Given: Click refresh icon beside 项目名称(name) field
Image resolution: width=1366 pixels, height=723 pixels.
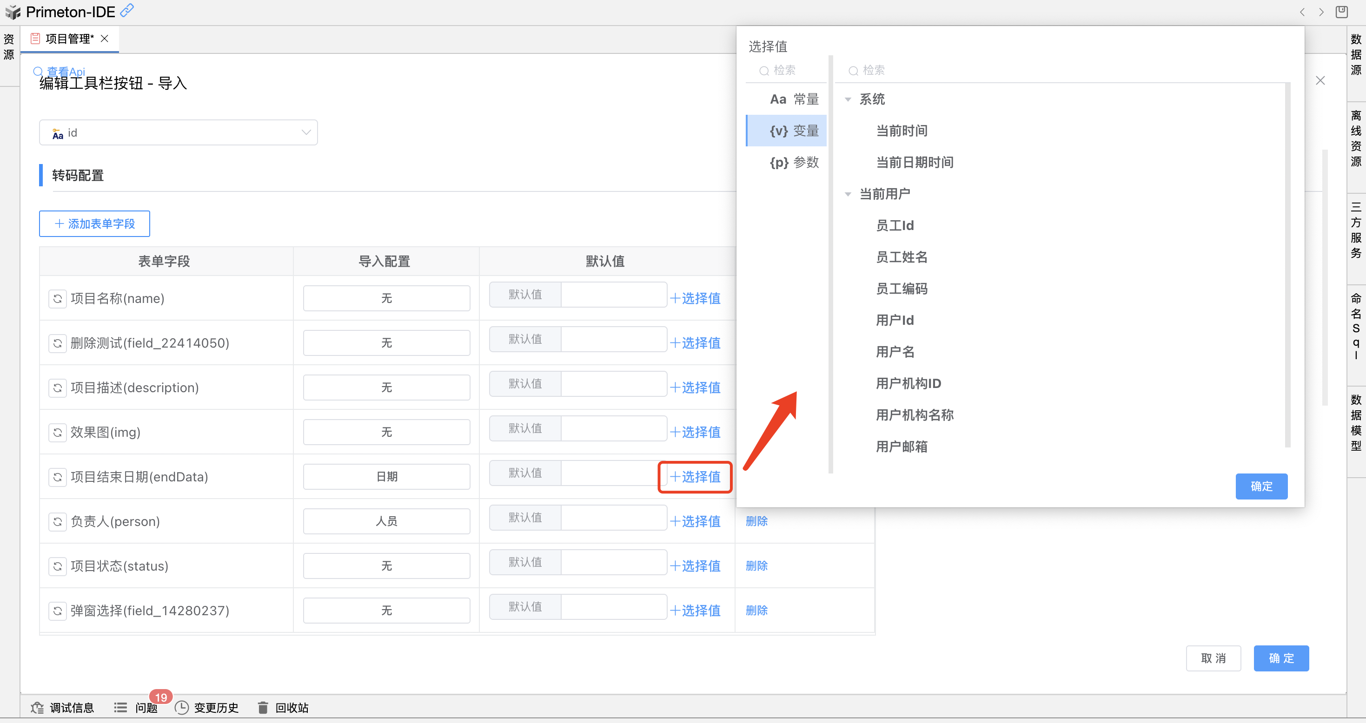Looking at the screenshot, I should pos(57,298).
